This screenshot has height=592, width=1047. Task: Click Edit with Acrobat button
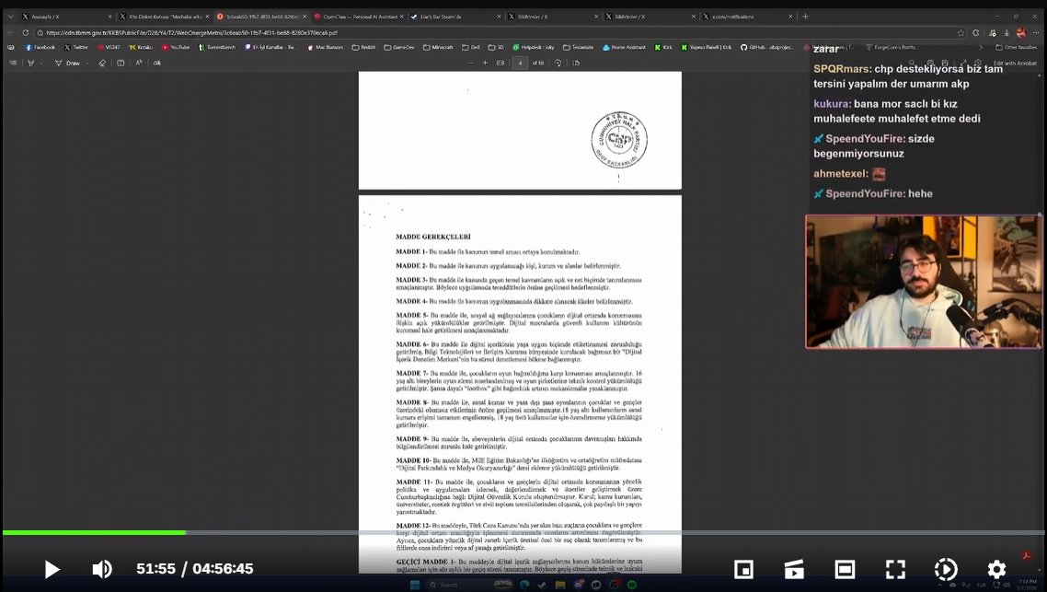pyautogui.click(x=1015, y=63)
